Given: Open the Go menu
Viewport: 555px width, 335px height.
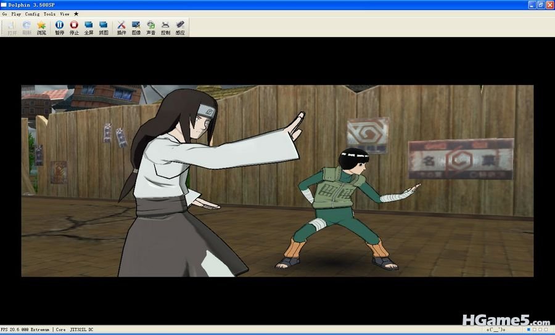Looking at the screenshot, I should [4, 14].
